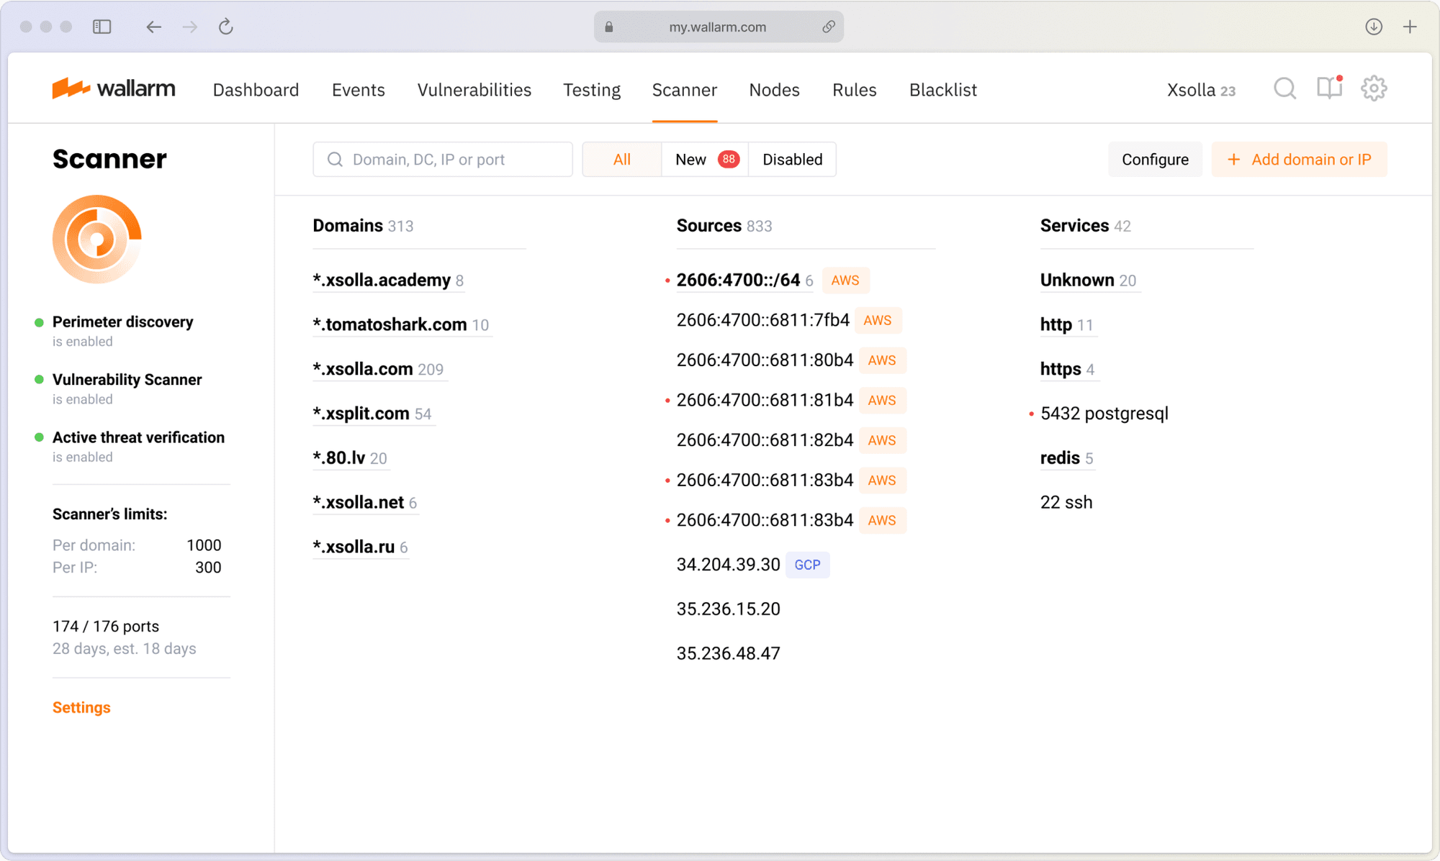
Task: Open the documentation book icon
Action: [x=1328, y=88]
